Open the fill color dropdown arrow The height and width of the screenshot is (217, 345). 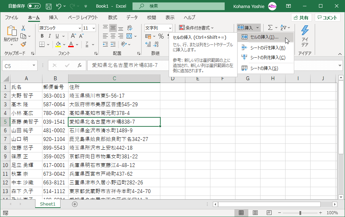[64, 44]
